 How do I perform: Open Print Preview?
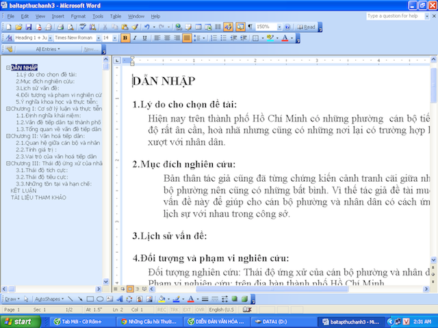(x=70, y=27)
